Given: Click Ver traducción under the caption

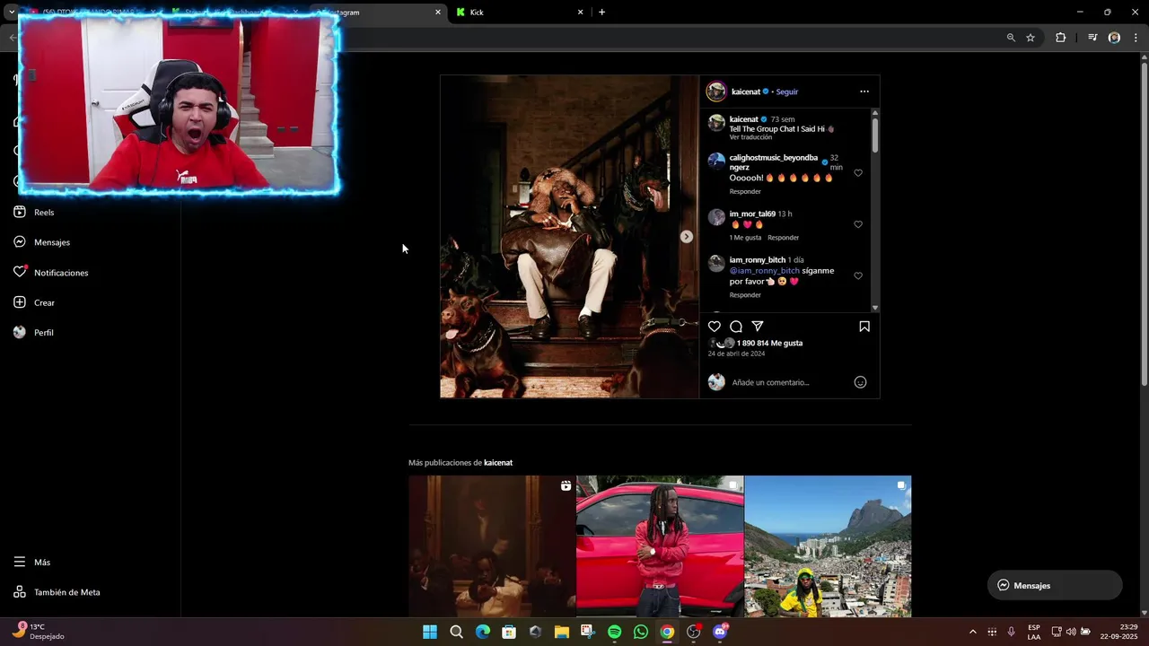Looking at the screenshot, I should [x=750, y=137].
